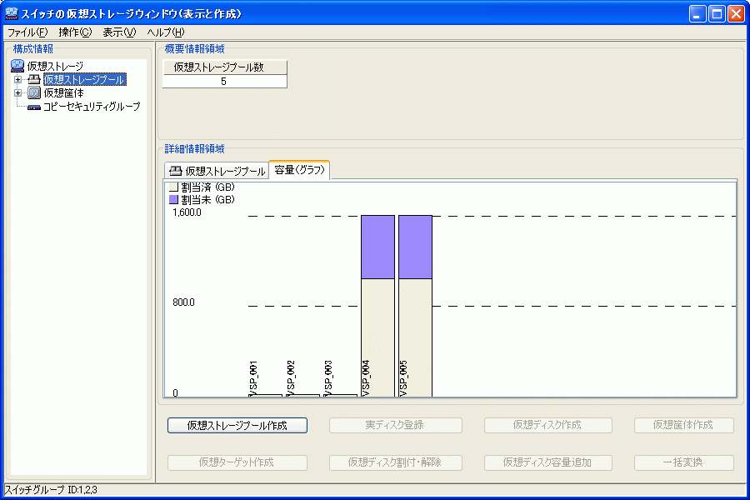
Task: Click the status bar スイッチグループ ID:1,2,3
Action: (51, 490)
